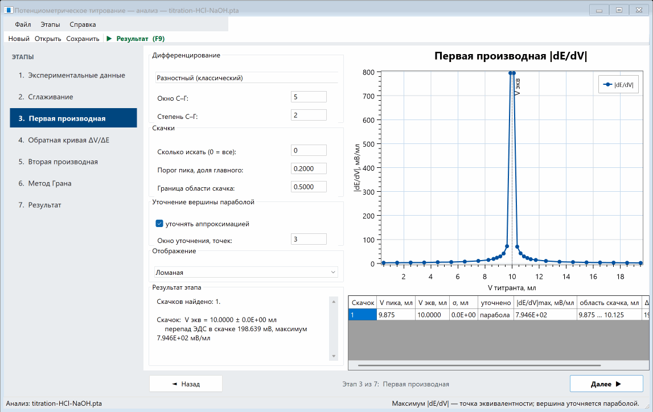Screen dimensions: 653x412
Task: Click the app icon in the title bar
Action: (9, 10)
